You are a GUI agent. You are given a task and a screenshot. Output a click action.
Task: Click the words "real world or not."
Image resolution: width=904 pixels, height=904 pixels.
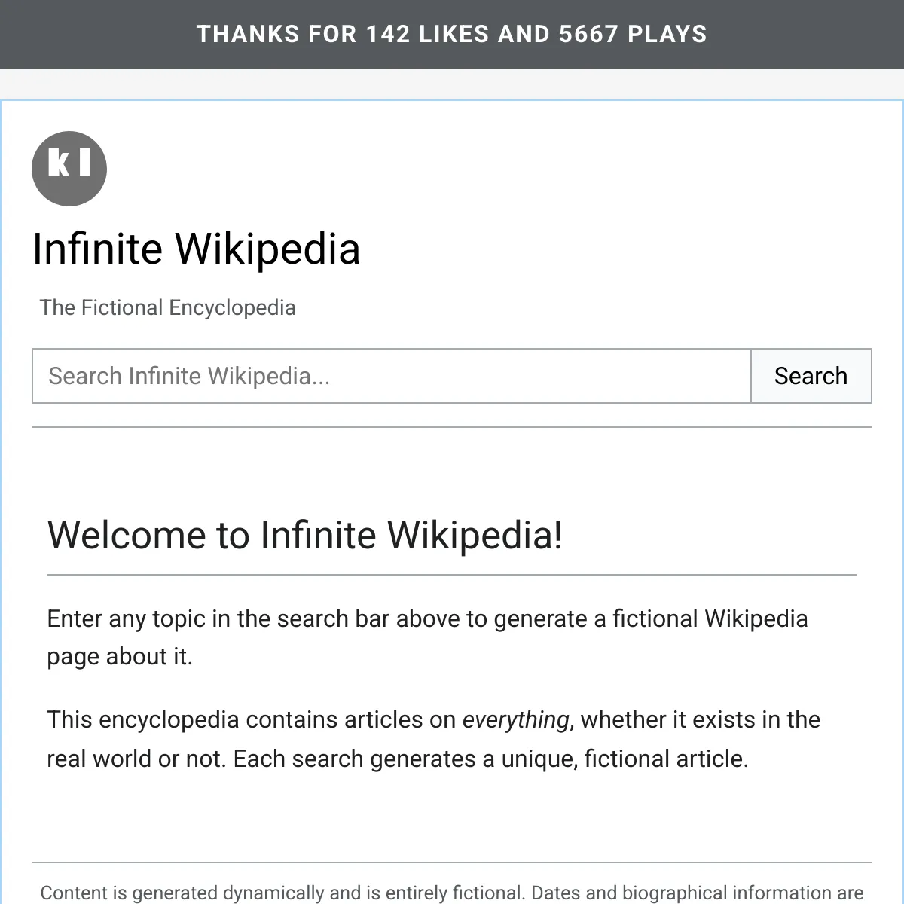(x=136, y=759)
